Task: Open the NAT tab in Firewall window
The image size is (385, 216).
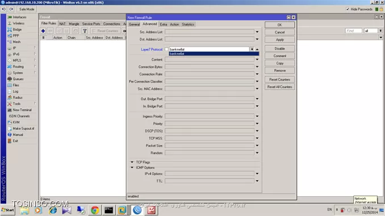Action: tap(62, 24)
